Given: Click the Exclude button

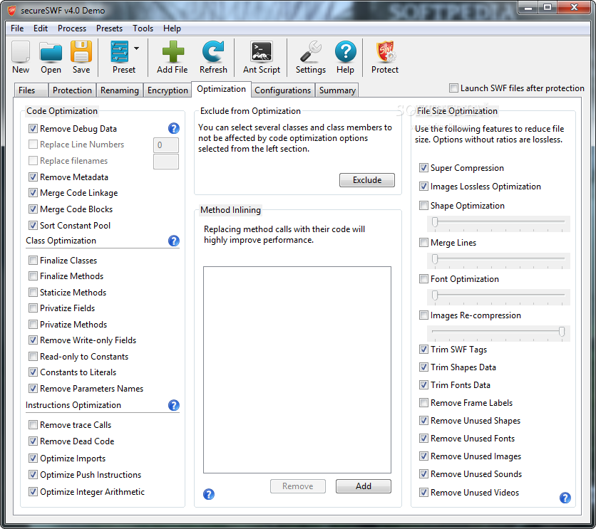Looking at the screenshot, I should [367, 180].
